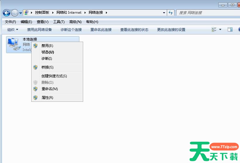This screenshot has height=163, width=240.
Task: Open the 查看(V) menu
Action: (42, 22)
